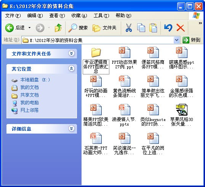The height and width of the screenshot is (187, 205).
Task: Select the PSD file 苹果风格30张矢量
Action: [182, 115]
